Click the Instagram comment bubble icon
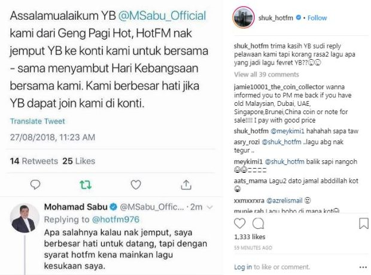371x275 pixels. pos(258,223)
